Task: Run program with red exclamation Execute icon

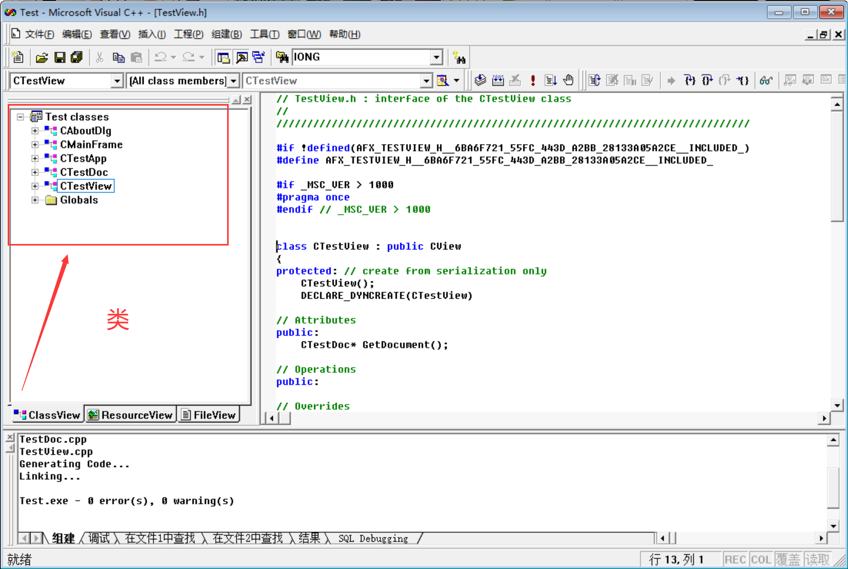Action: (x=533, y=80)
